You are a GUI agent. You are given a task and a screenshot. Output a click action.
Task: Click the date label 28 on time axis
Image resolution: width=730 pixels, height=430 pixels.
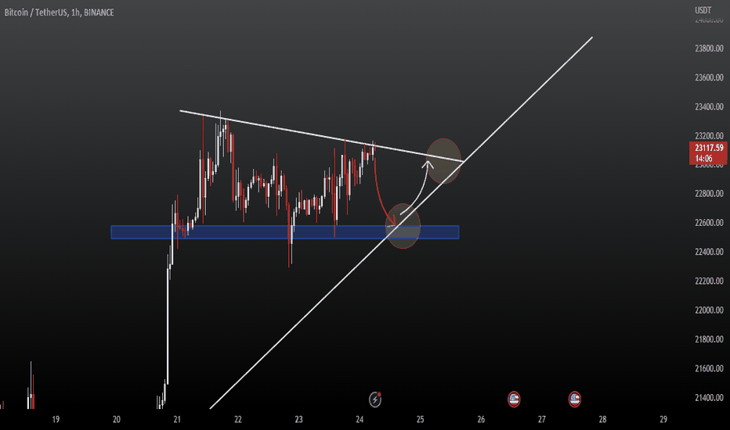(x=602, y=419)
